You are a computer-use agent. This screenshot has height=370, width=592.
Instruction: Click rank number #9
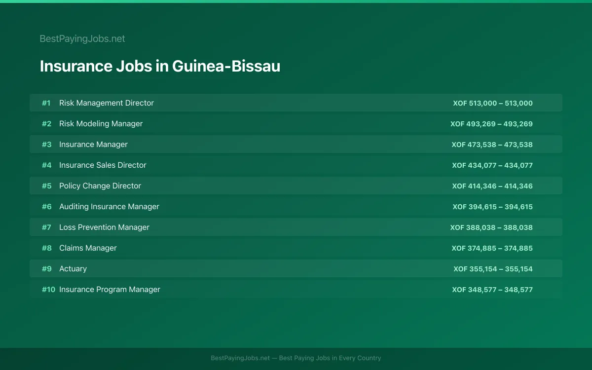[x=46, y=269]
